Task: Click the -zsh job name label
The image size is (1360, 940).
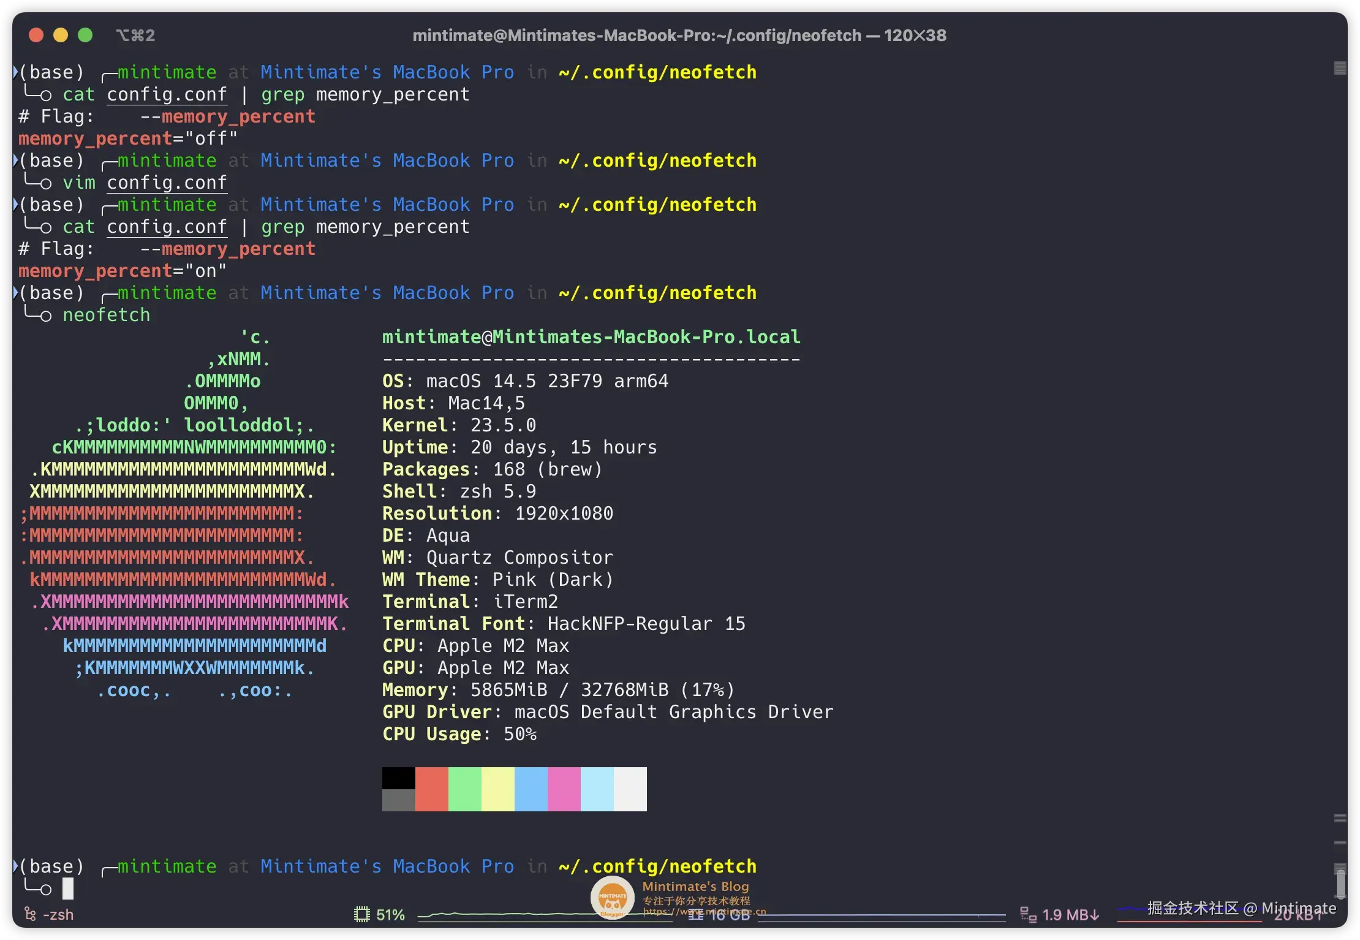Action: point(58,915)
